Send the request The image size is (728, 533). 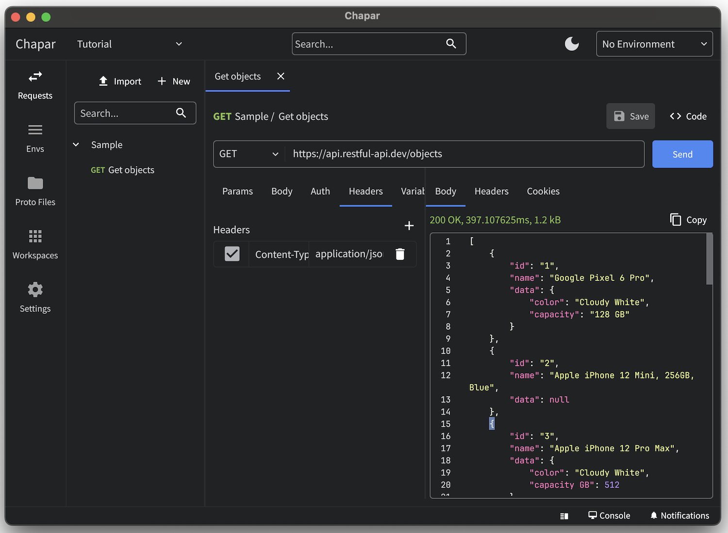click(x=682, y=155)
